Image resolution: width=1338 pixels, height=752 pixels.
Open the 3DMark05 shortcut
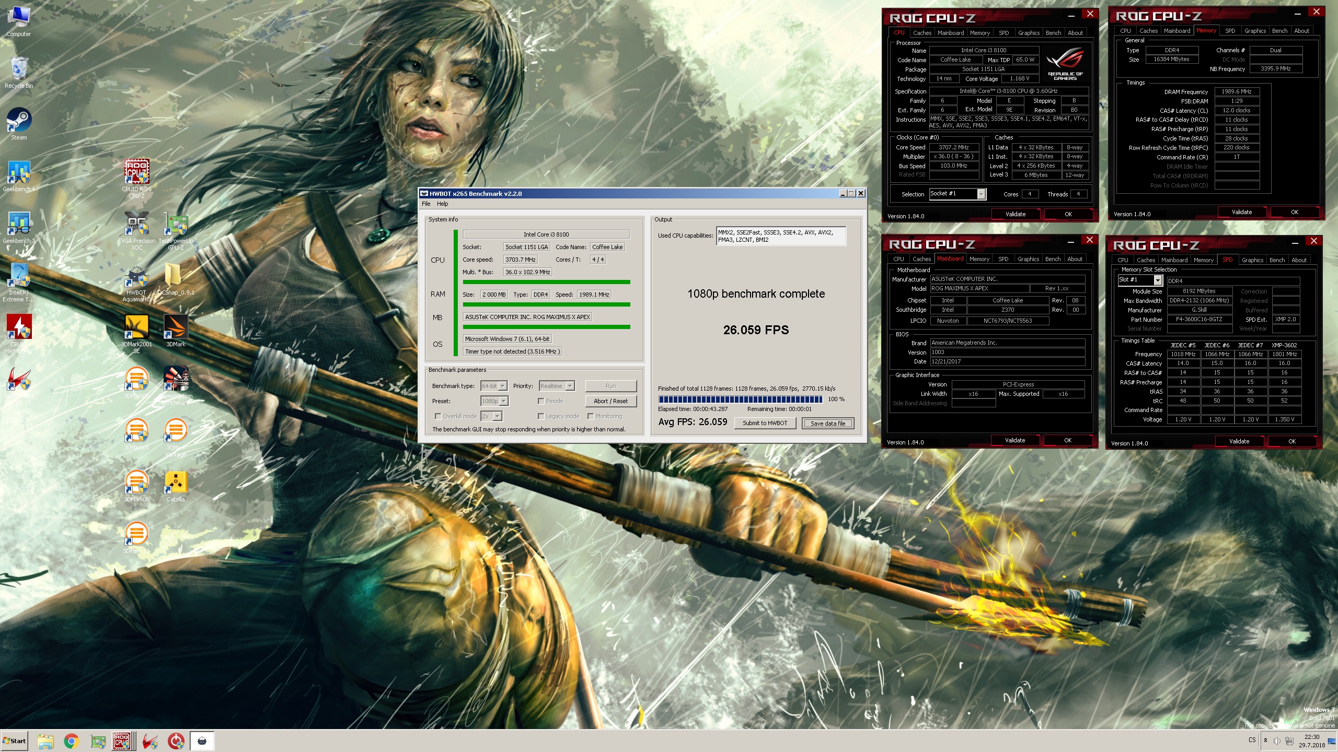[x=136, y=434]
